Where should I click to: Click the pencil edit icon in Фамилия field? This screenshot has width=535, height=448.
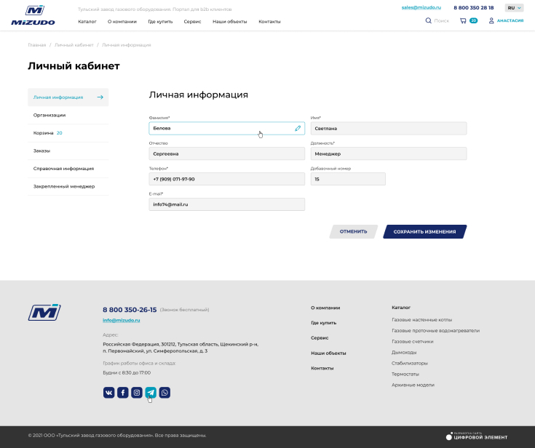(x=298, y=128)
